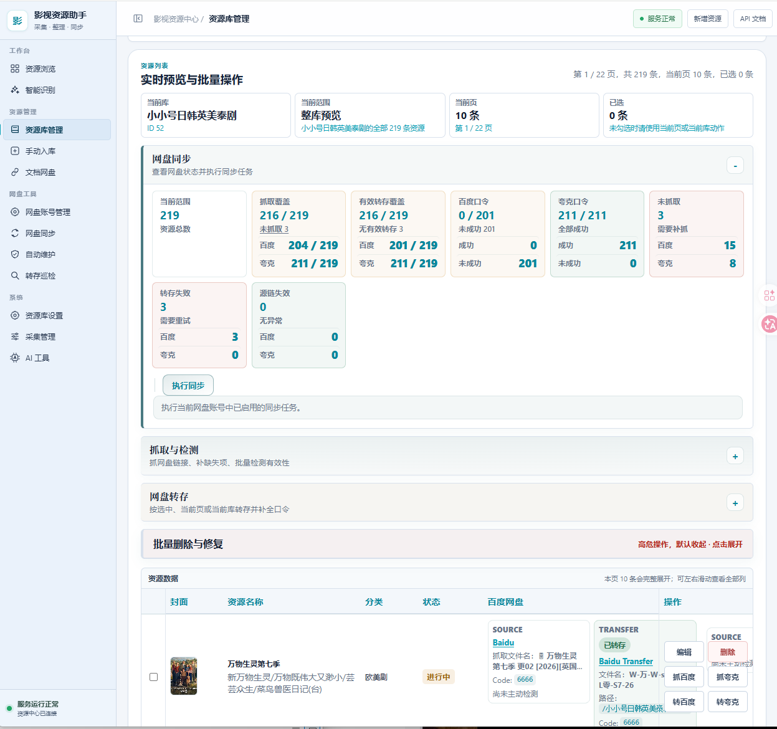Click the 资源库管理 sidebar icon
The image size is (777, 729).
click(15, 130)
